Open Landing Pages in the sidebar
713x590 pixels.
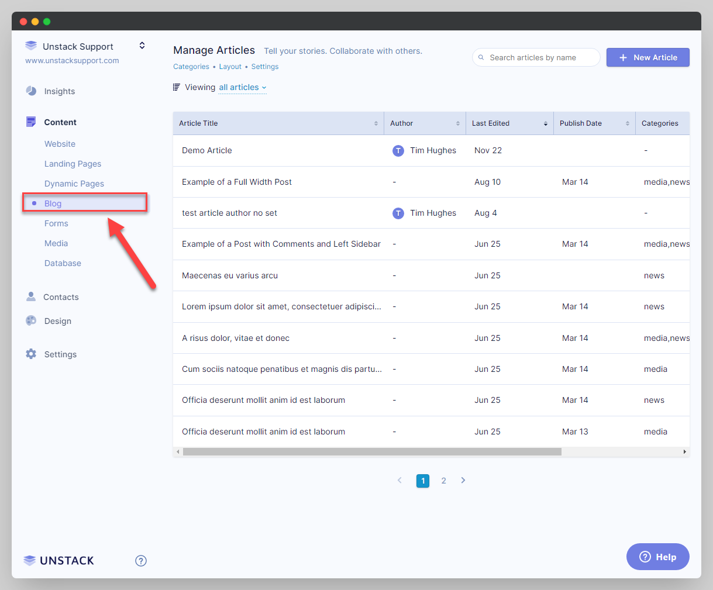[73, 164]
